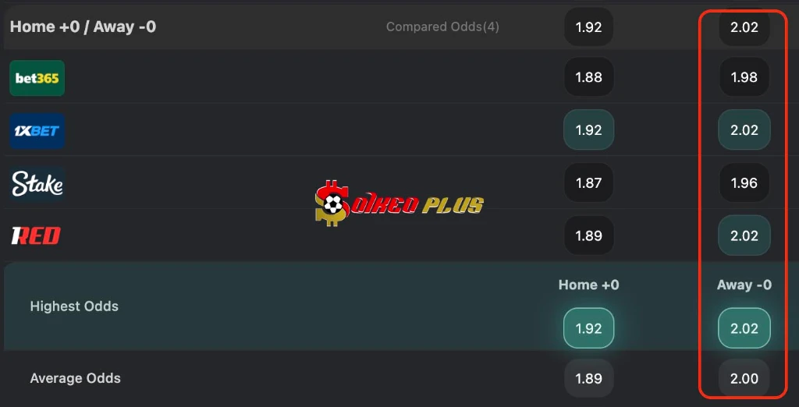The height and width of the screenshot is (407, 799).
Task: Pick 1XBET home odds 1.92
Action: coord(588,130)
